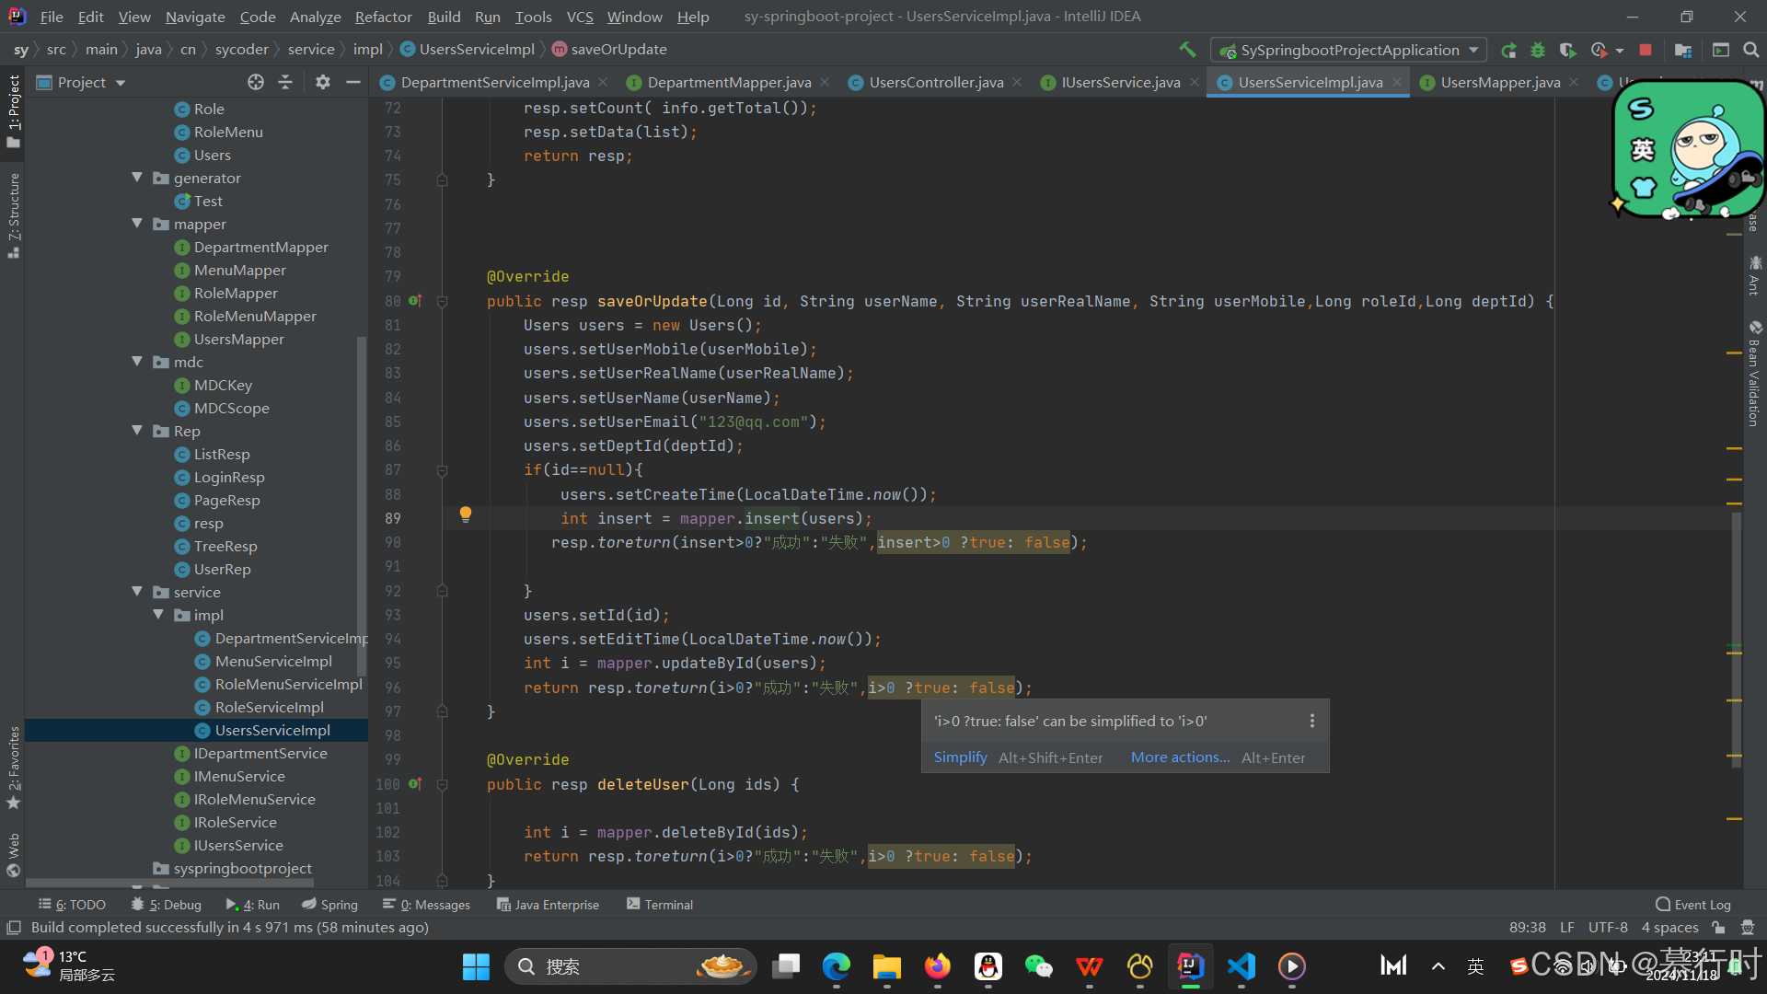Click the override gutter icon on line 80

pos(415,301)
